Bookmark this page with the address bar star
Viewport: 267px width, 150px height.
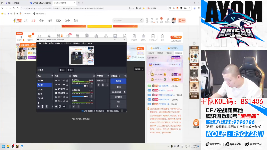pyautogui.click(x=144, y=8)
